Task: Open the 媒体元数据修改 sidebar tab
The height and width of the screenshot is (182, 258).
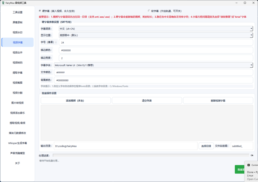Action: click(x=18, y=133)
